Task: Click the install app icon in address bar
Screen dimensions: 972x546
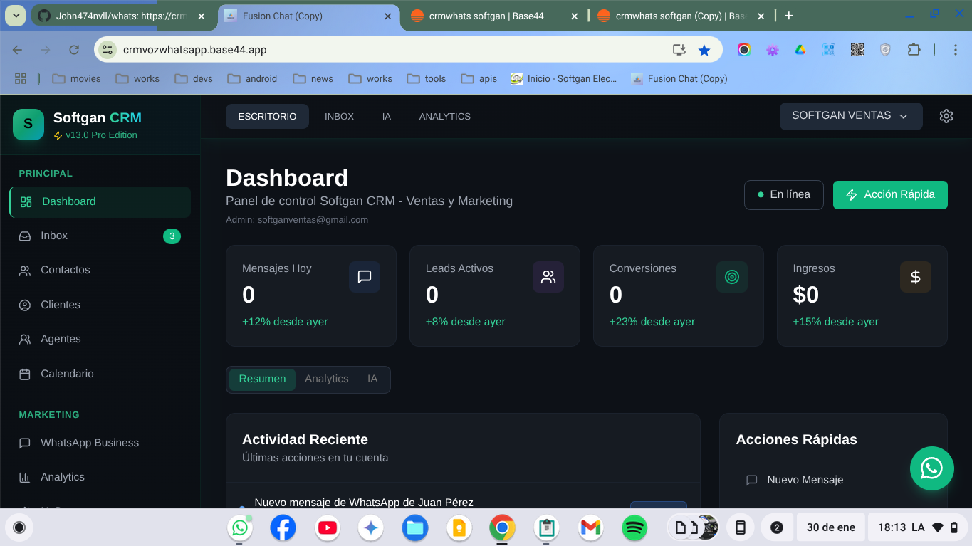Action: point(679,50)
